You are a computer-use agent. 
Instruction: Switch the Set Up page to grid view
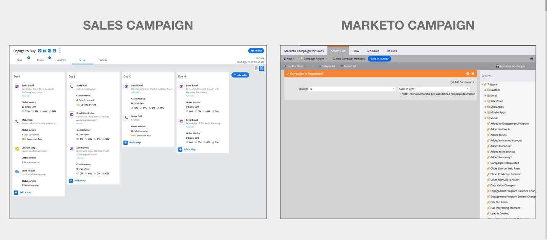262,68
